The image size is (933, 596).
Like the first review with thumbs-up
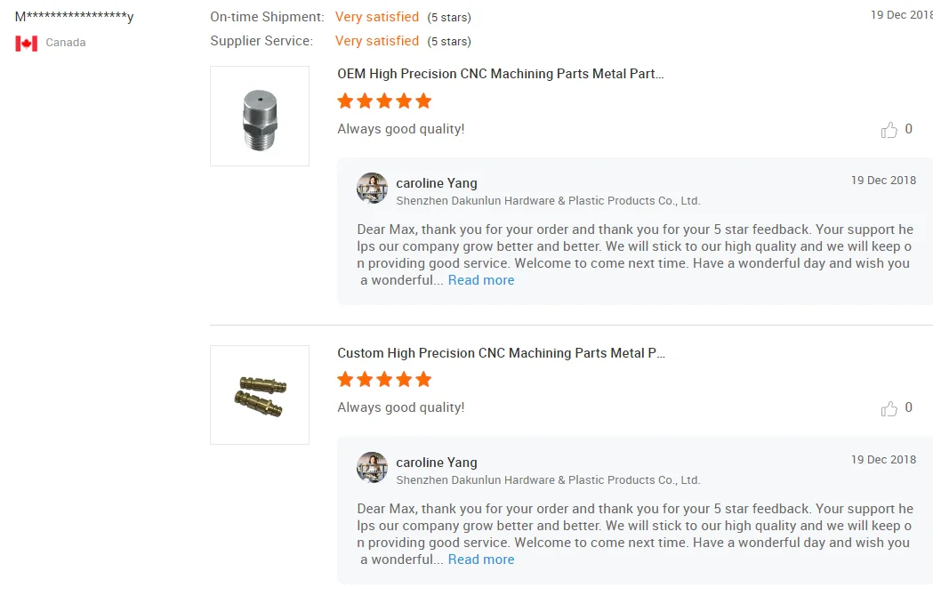pyautogui.click(x=889, y=131)
